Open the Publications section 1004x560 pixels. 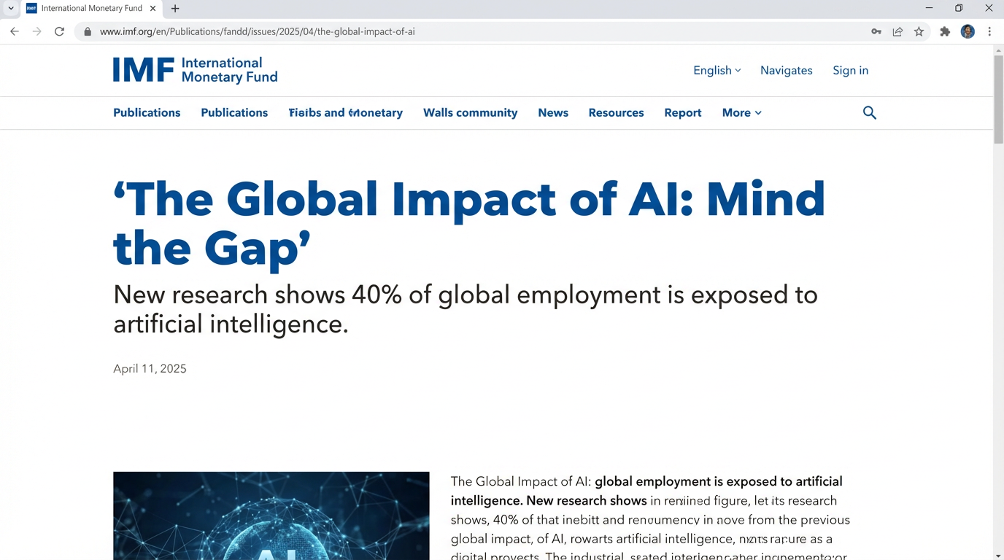pos(146,113)
